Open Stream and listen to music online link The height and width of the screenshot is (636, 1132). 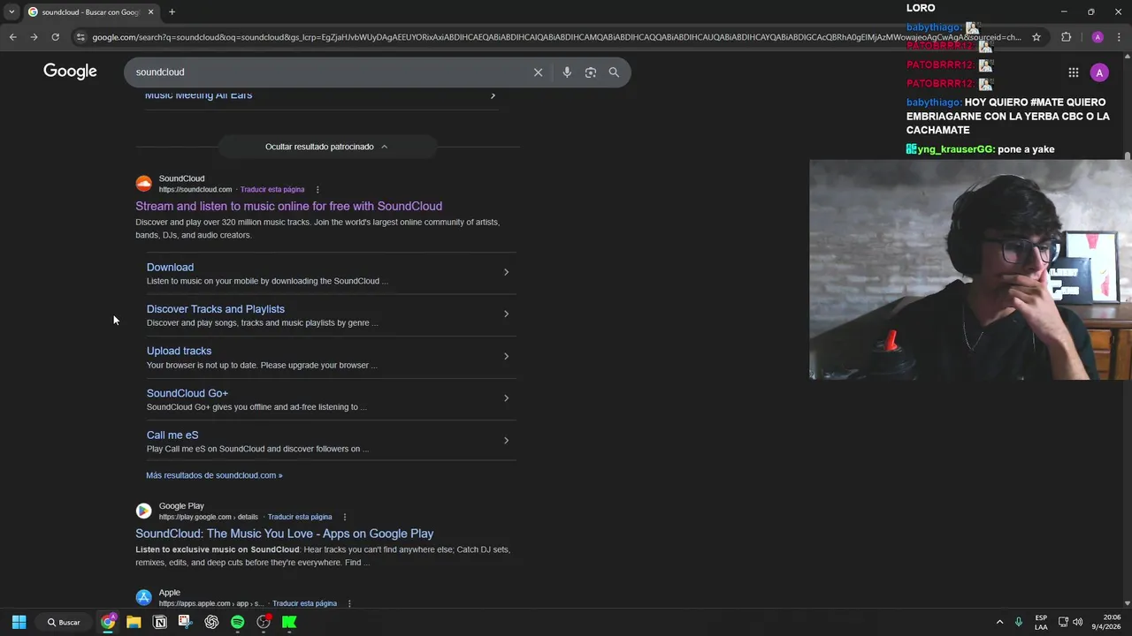(x=288, y=206)
